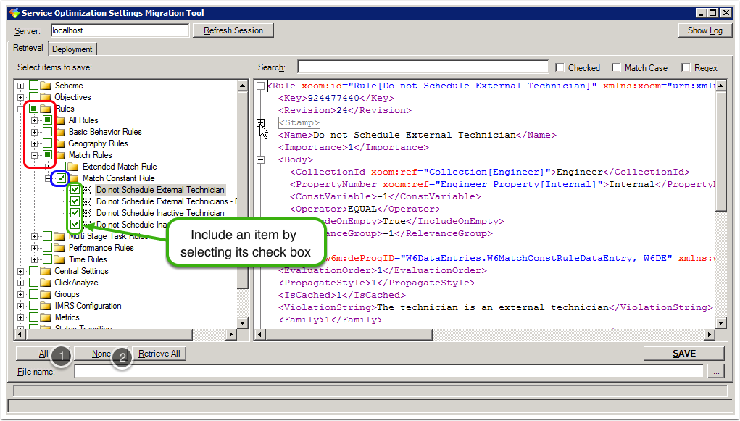This screenshot has width=740, height=421.
Task: Toggle the Regex search checkbox
Action: [x=686, y=68]
